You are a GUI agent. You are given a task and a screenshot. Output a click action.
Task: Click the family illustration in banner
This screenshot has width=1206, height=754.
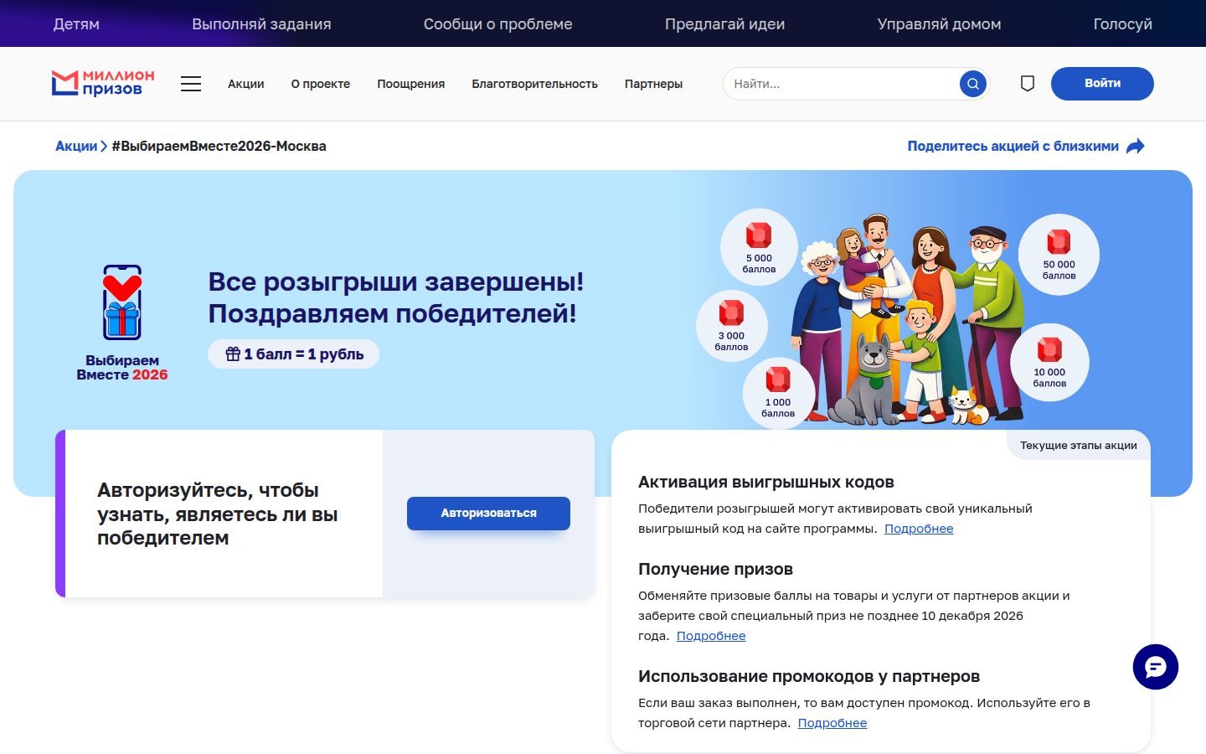(913, 318)
